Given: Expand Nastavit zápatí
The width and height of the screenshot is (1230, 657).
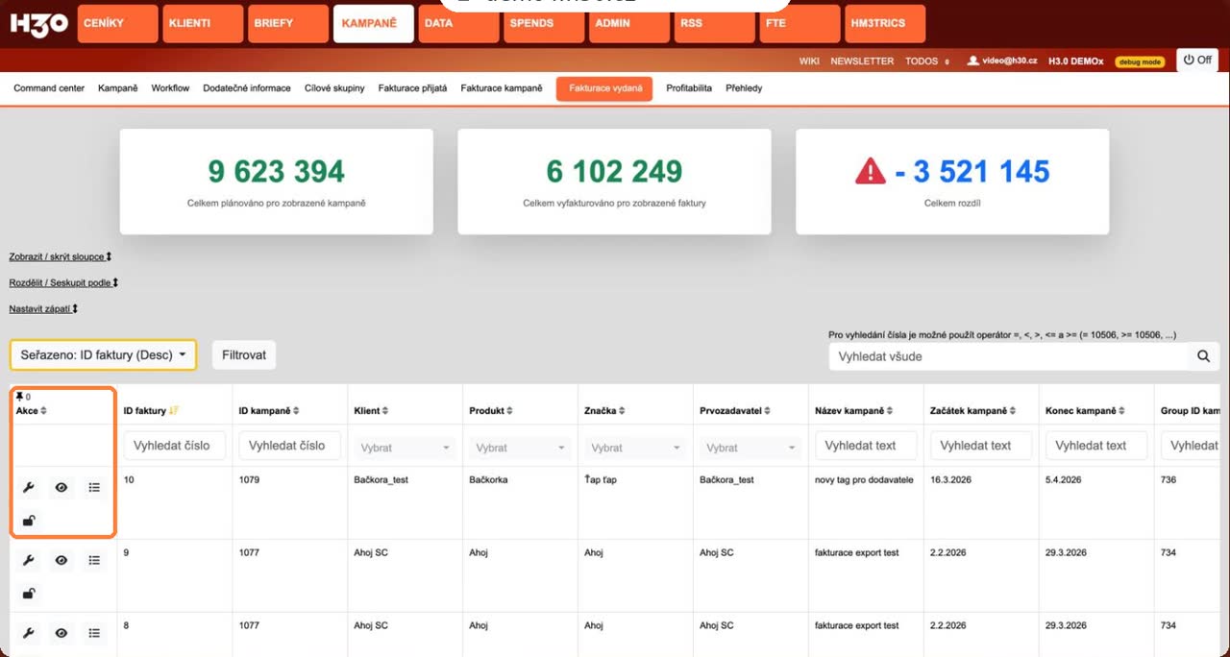Looking at the screenshot, I should (43, 309).
